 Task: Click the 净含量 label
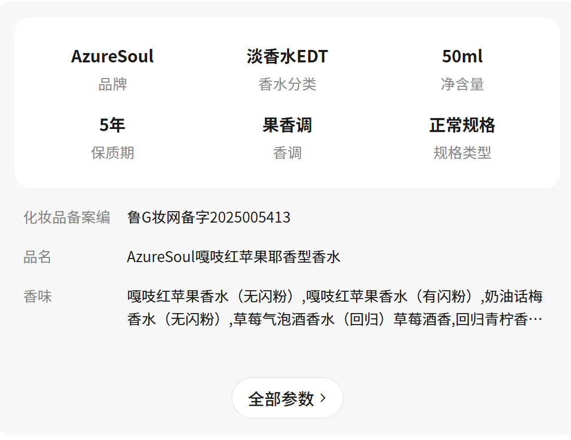pos(462,84)
